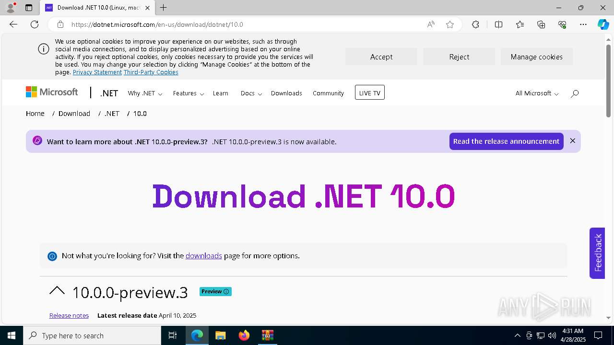Accept optional cookies
Viewport: 614px width, 345px height.
point(381,57)
